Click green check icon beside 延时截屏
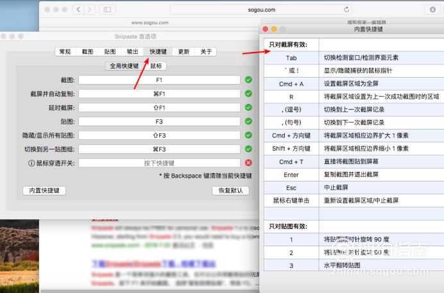Screen dimensions: 444x293 (248, 108)
